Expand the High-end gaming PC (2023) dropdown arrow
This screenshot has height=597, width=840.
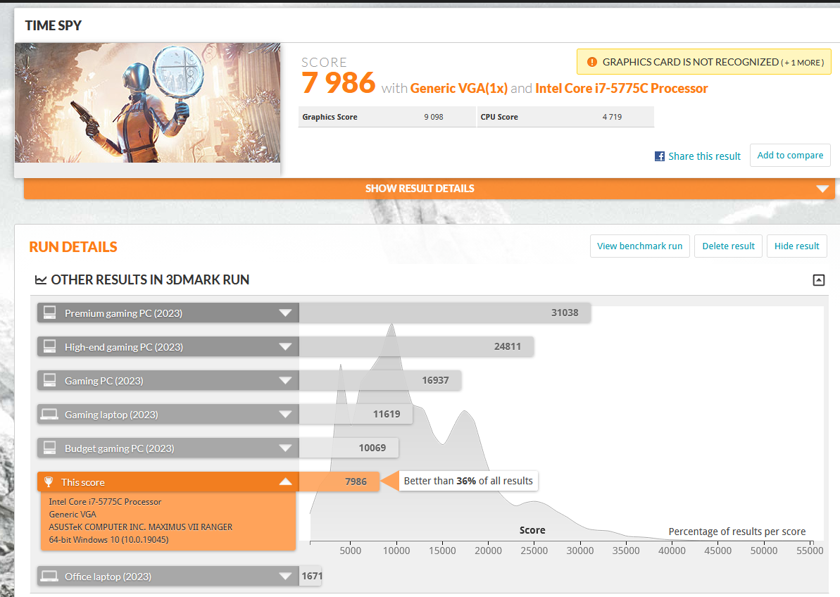click(286, 347)
